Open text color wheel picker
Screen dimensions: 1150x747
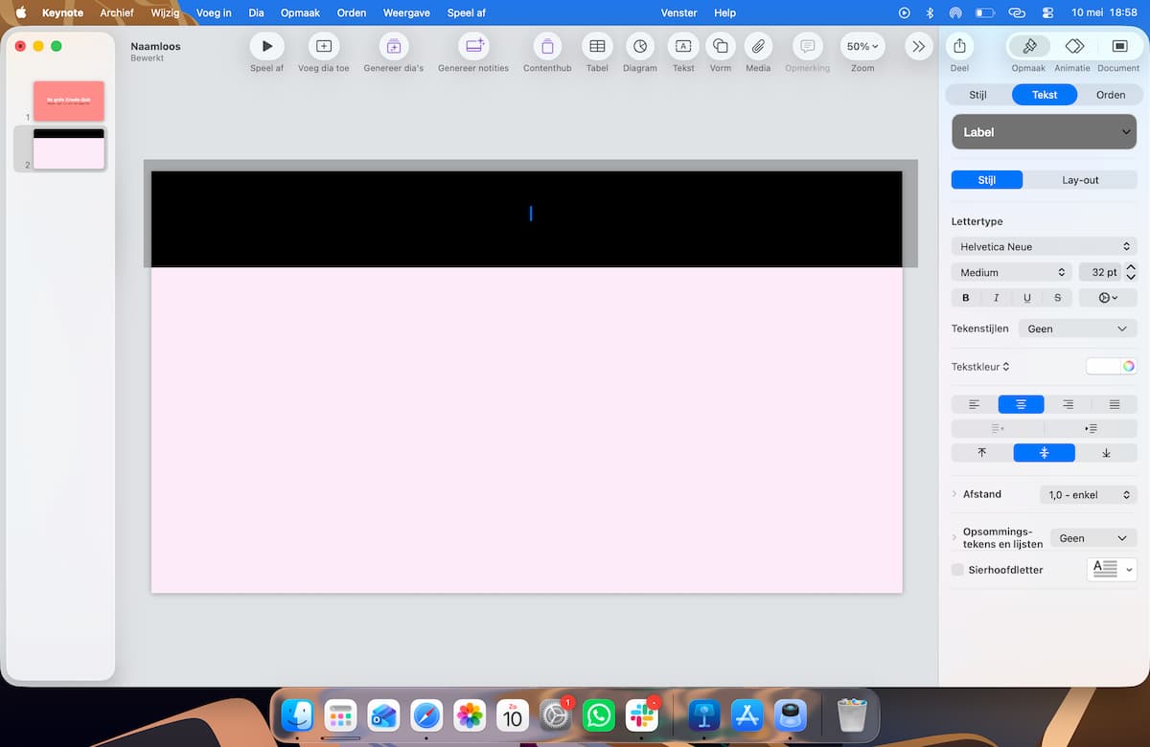coord(1129,366)
